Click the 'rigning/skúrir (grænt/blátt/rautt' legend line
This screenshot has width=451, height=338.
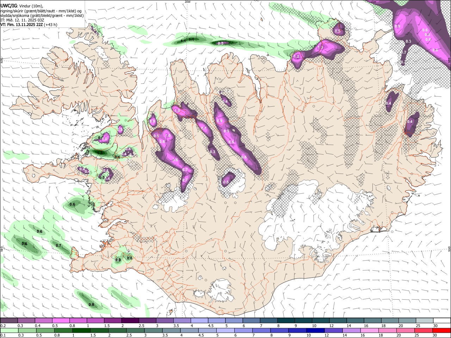42,11
